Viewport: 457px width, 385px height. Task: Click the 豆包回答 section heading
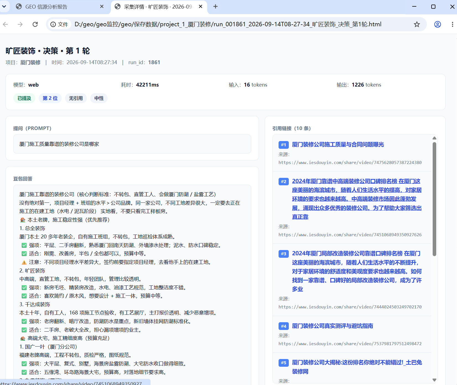coord(23,179)
